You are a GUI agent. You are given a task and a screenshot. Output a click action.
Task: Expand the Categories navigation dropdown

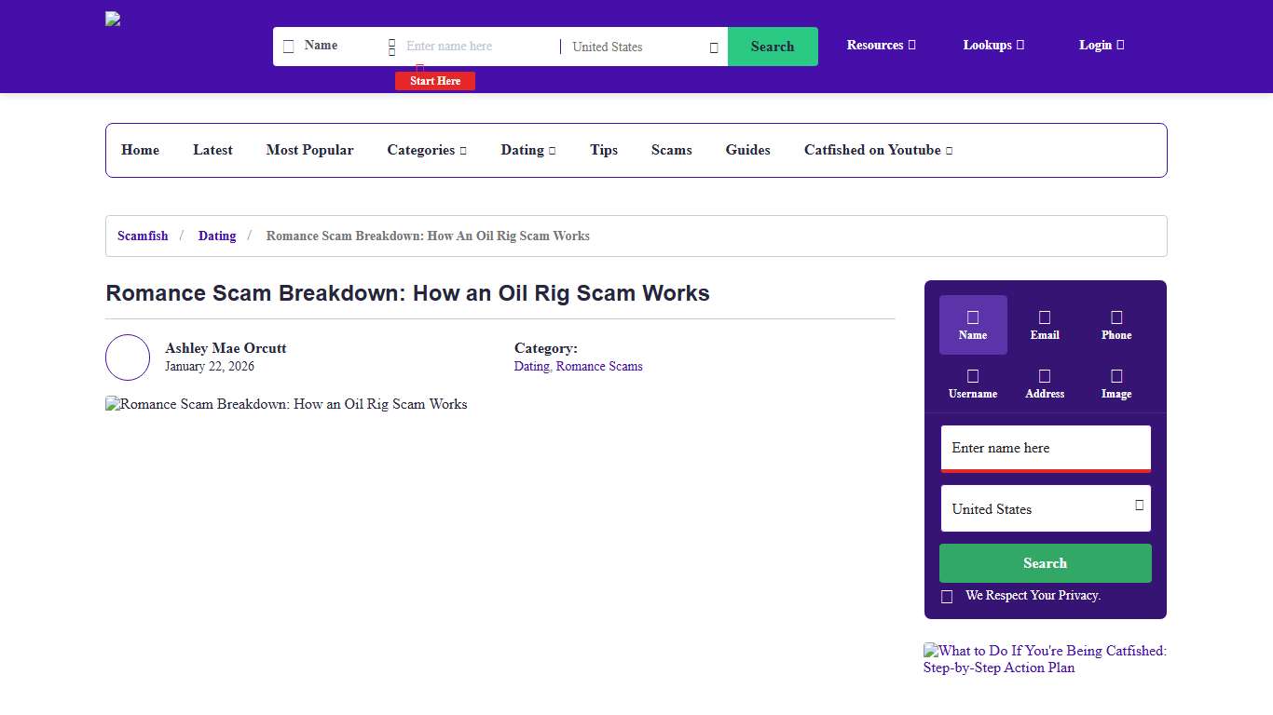427,150
